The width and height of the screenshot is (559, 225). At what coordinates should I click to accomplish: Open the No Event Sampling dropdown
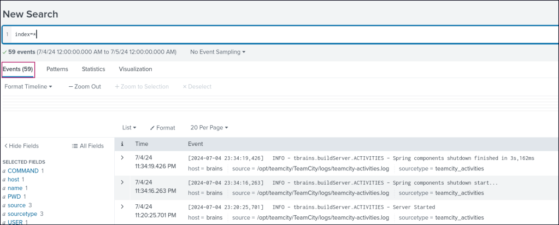click(x=217, y=52)
